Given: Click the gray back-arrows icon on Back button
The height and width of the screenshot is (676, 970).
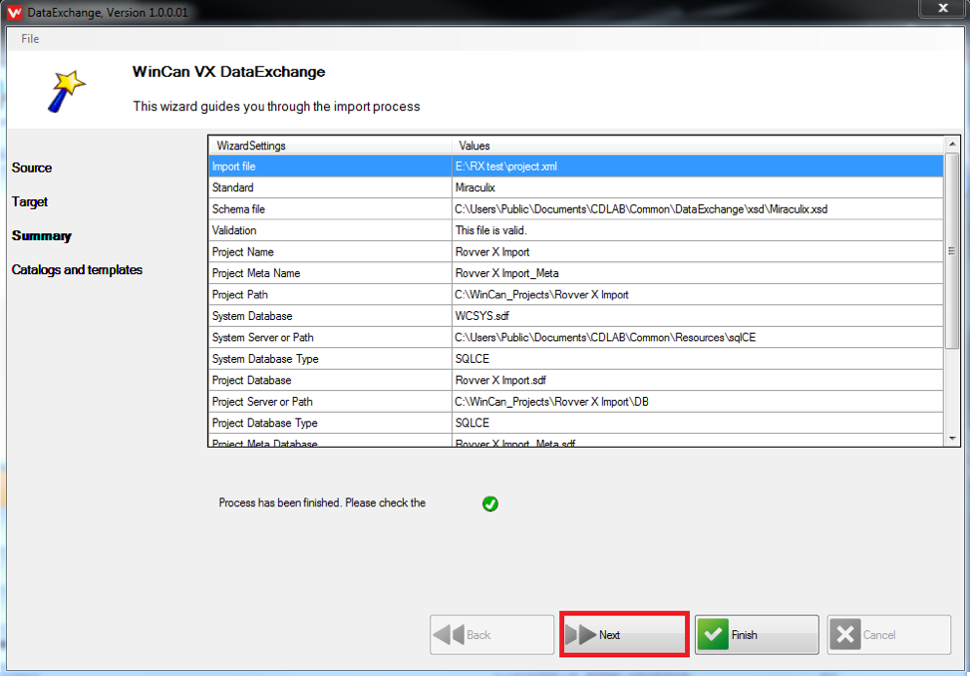Looking at the screenshot, I should (448, 633).
